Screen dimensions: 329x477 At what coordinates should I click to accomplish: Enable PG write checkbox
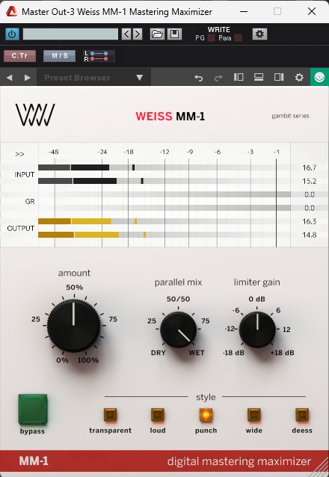point(211,38)
